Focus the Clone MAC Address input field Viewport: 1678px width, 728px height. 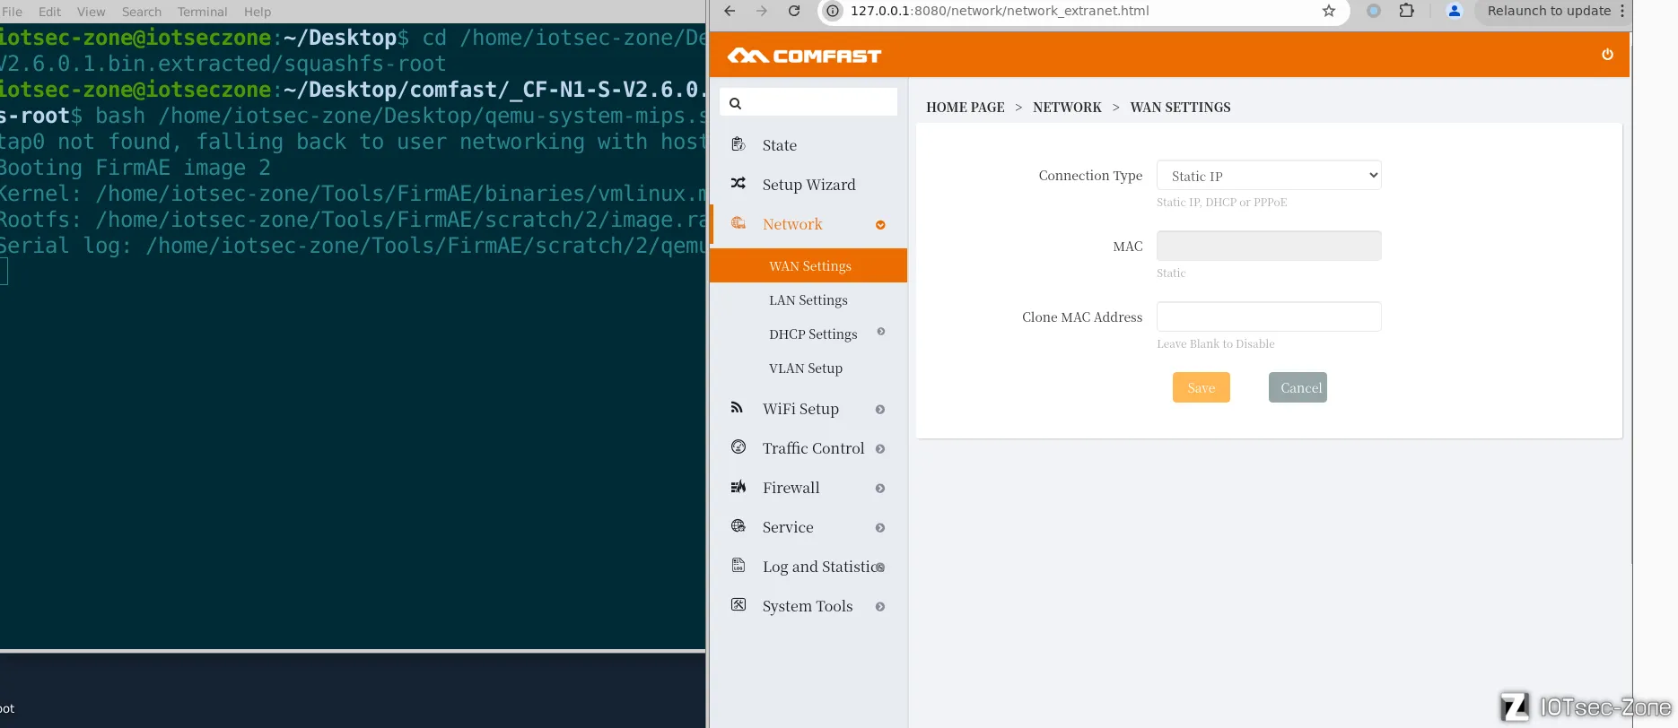pyautogui.click(x=1269, y=316)
